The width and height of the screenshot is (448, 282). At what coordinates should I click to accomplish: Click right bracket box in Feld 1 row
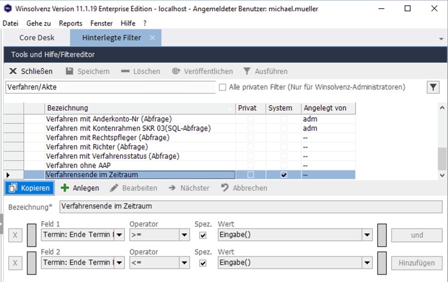pyautogui.click(x=382, y=235)
